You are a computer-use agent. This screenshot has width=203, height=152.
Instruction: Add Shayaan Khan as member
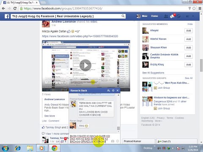[189, 48]
